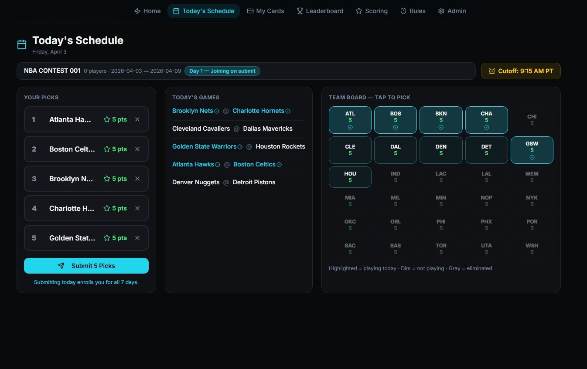The height and width of the screenshot is (369, 587).
Task: Click the star icon on Atlanta Hawks pick
Action: pos(107,119)
